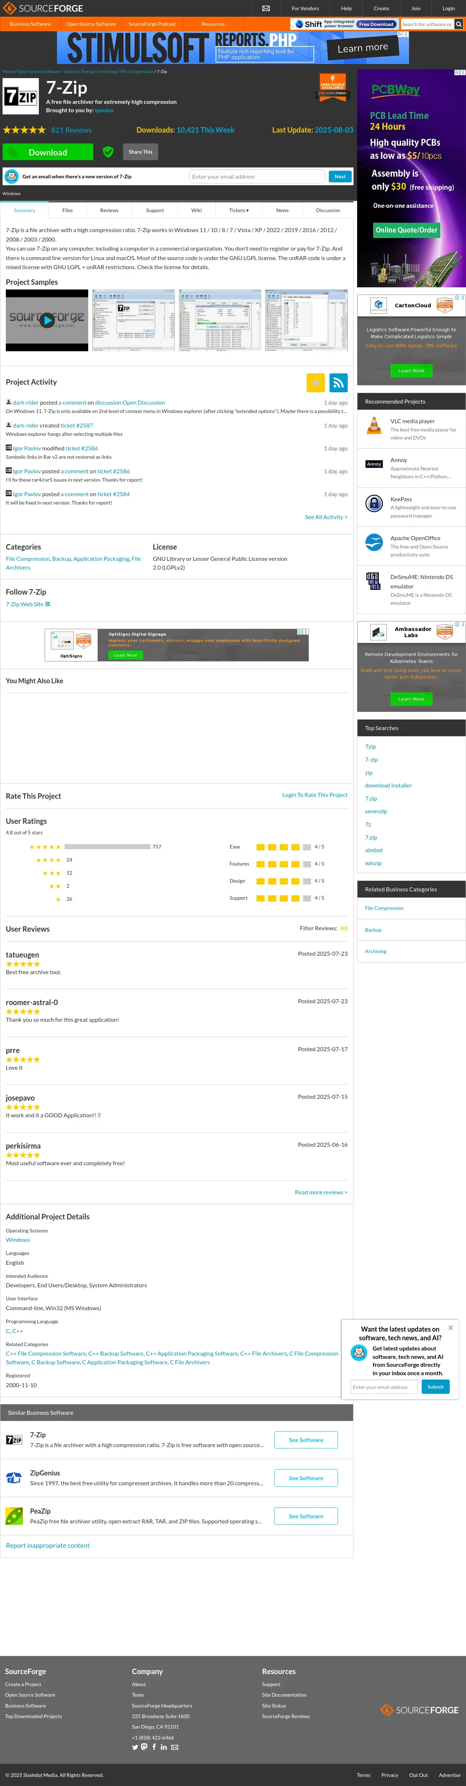Close the newsletter popup
This screenshot has height=1786, width=466.
point(451,1328)
